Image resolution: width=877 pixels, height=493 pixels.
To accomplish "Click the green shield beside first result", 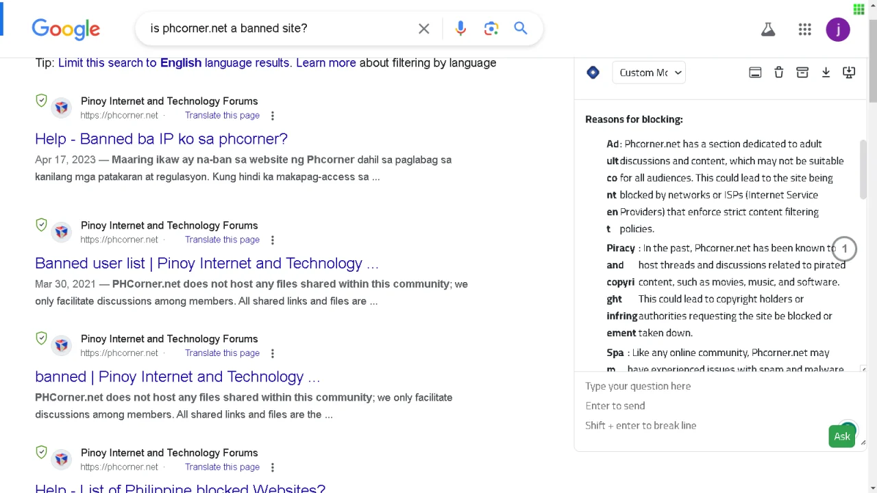I will [41, 101].
